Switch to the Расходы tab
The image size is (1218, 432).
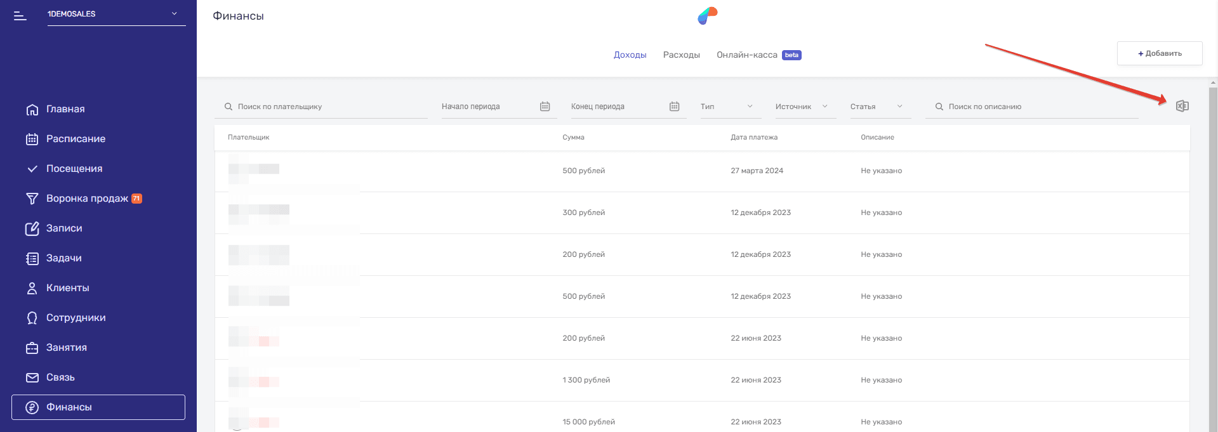point(681,55)
